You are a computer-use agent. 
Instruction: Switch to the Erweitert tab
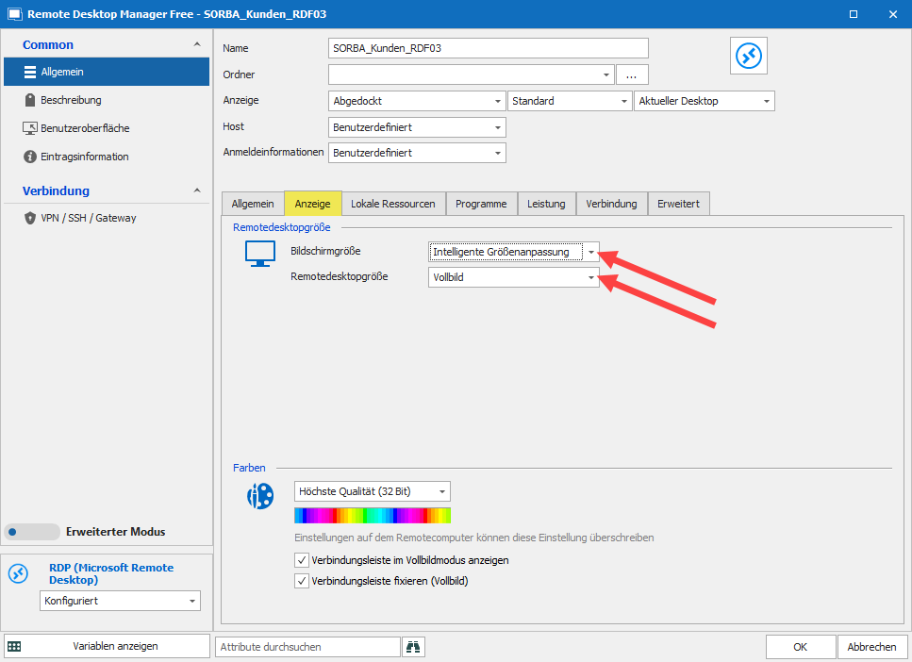tap(678, 204)
